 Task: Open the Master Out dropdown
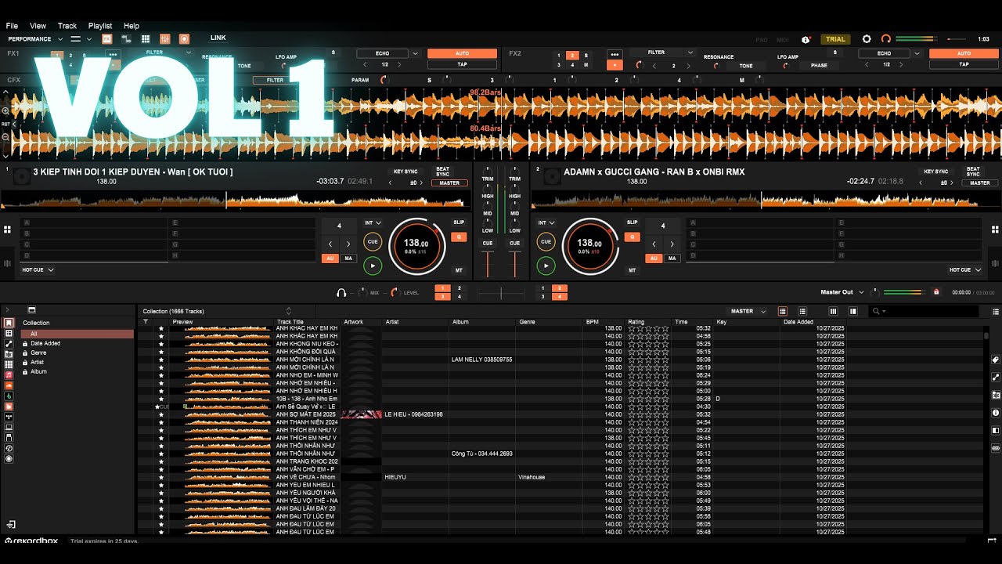point(842,292)
